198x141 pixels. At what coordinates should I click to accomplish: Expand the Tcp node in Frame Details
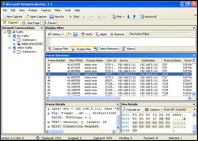coord(49,113)
